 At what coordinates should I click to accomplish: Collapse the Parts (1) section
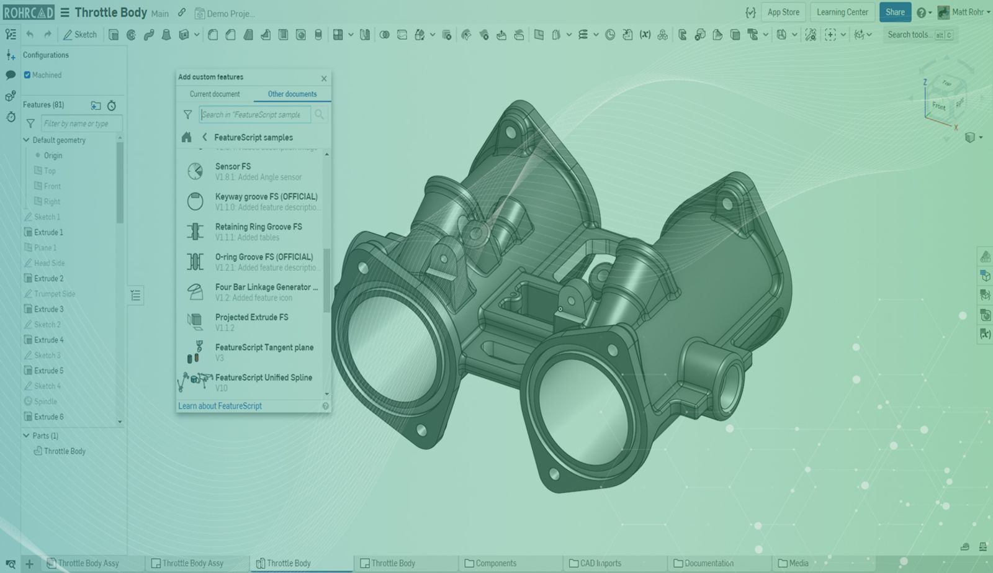click(x=27, y=436)
